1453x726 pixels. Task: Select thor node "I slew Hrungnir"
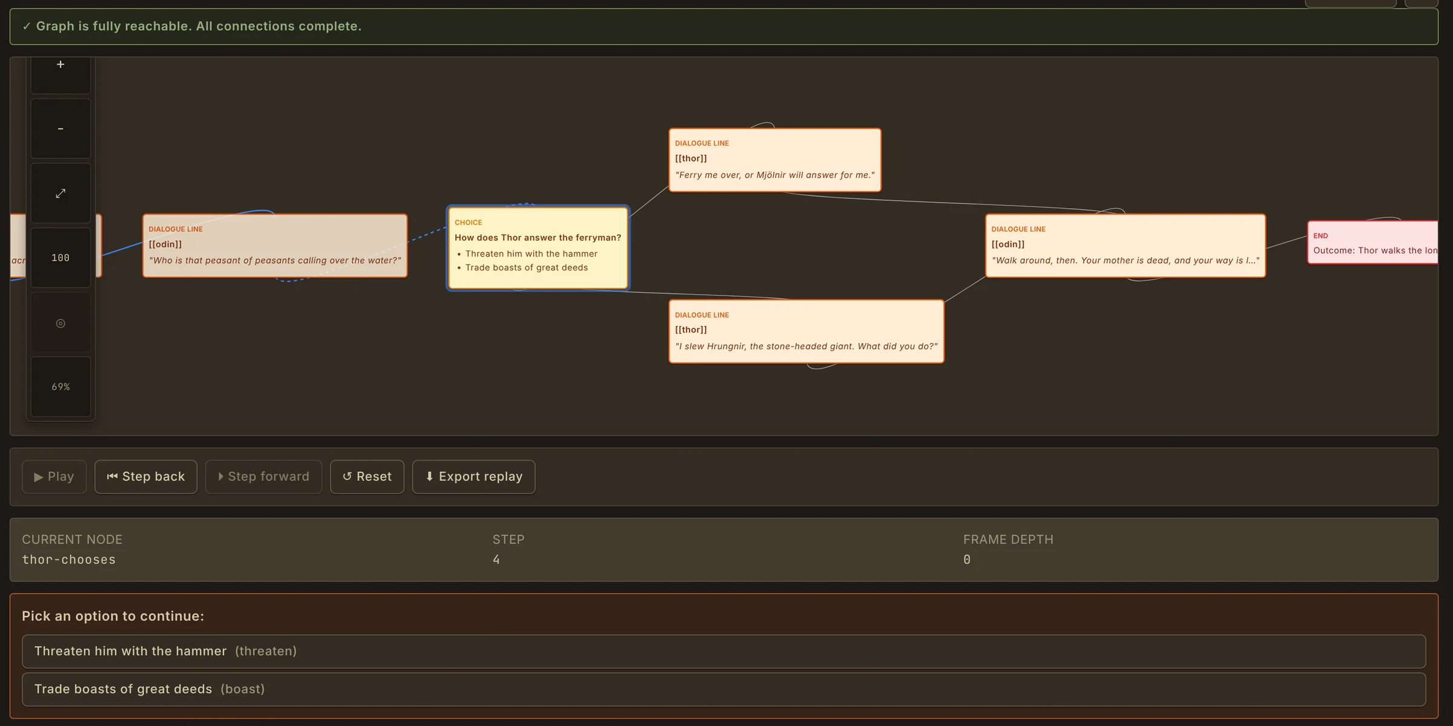[x=806, y=332]
